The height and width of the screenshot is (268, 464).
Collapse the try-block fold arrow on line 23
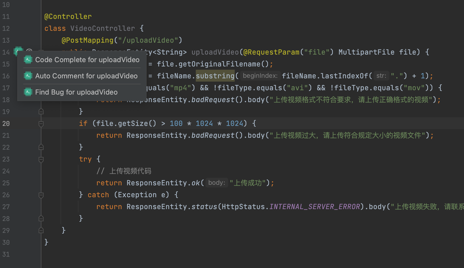(x=41, y=159)
